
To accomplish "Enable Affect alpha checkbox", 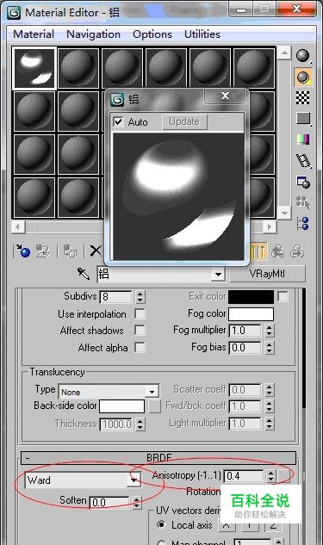I will point(140,347).
